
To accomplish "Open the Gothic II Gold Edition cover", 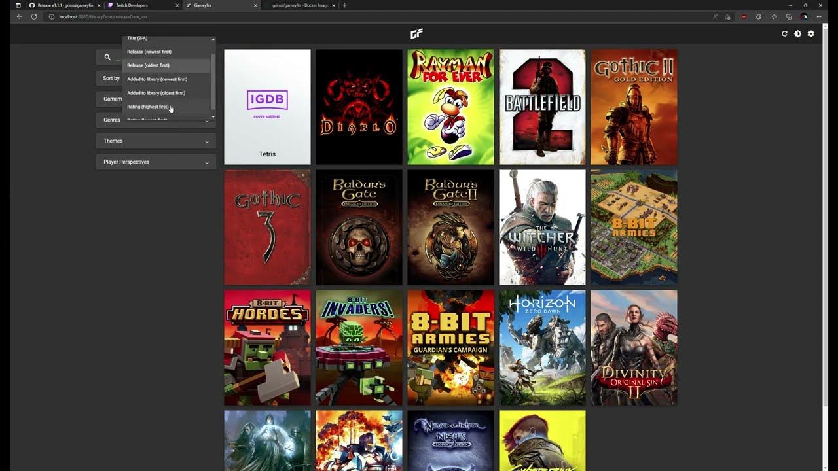I will click(634, 107).
